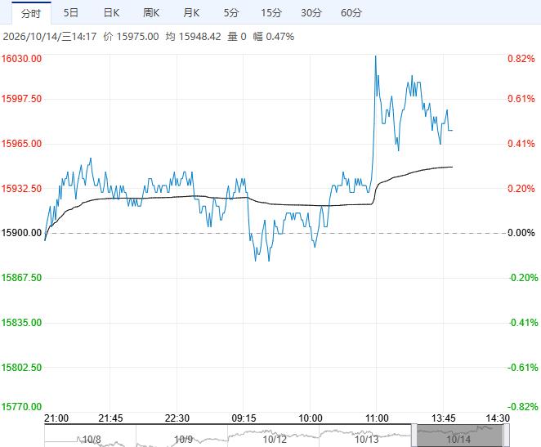Click the 量 0 volume readout
This screenshot has width=541, height=447.
point(237,37)
